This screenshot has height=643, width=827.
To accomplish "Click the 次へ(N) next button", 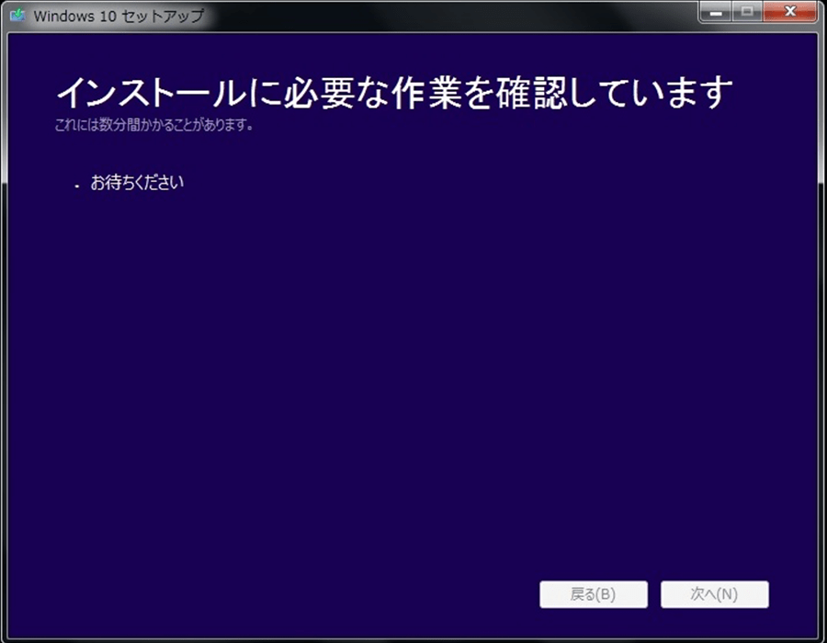I will tap(715, 594).
